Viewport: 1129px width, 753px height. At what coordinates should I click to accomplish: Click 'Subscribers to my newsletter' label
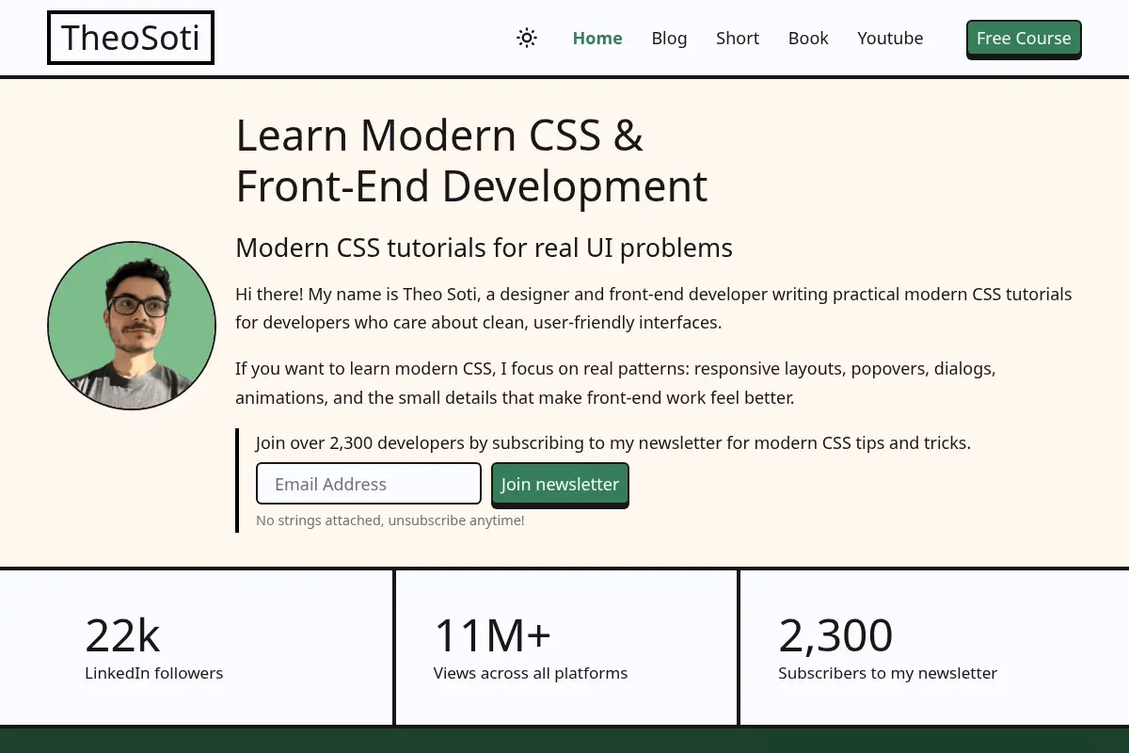pos(887,673)
